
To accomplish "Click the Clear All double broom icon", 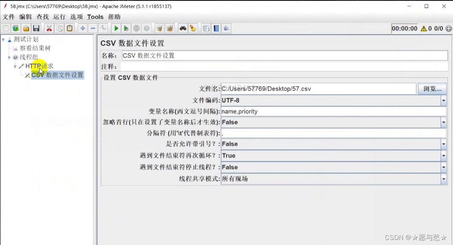I will click(170, 28).
